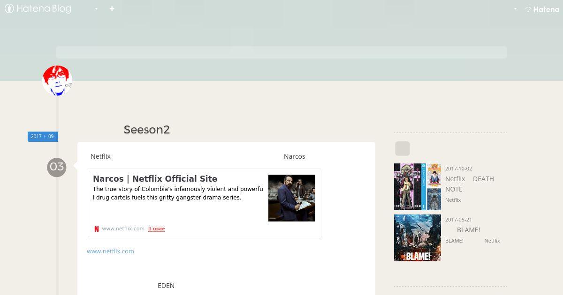
Task: Expand the dropdown arrow beside Hatena logo
Action: 515,9
